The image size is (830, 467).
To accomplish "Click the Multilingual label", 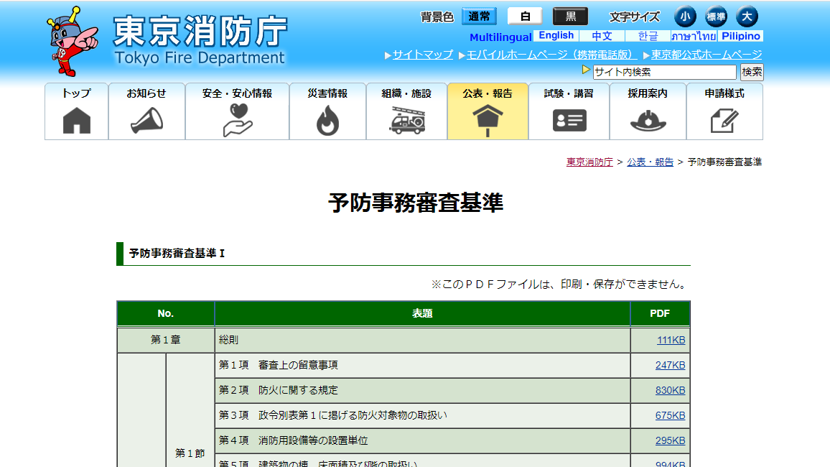I will (500, 37).
